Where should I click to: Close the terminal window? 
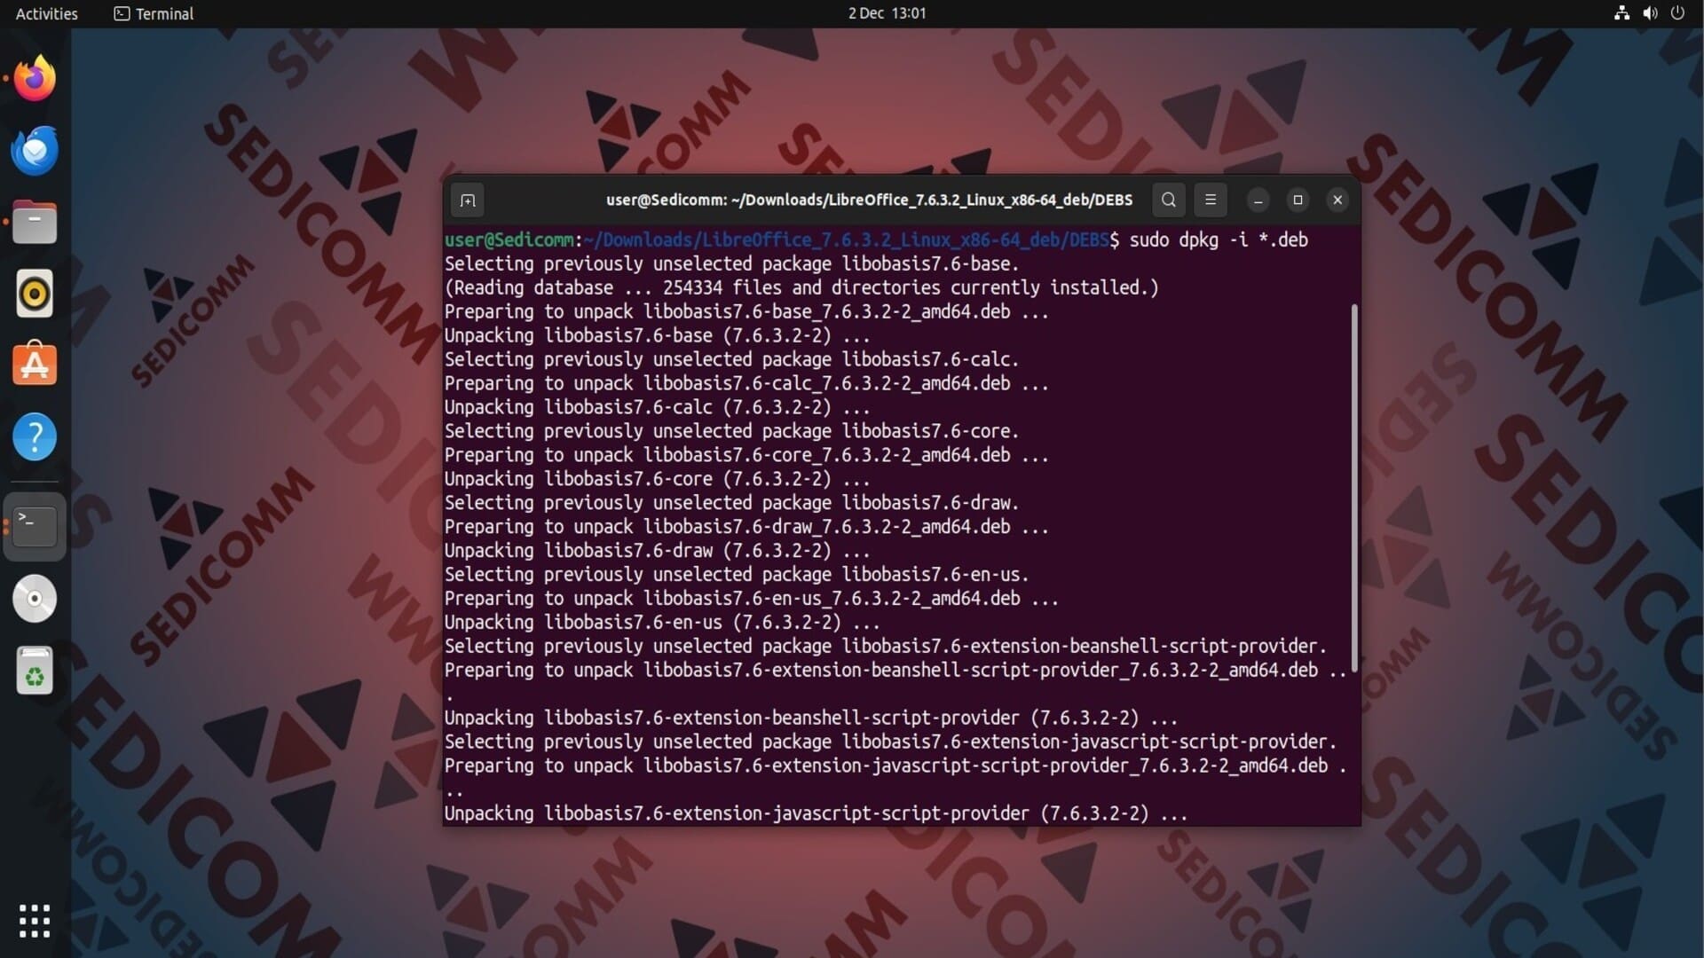click(x=1337, y=200)
